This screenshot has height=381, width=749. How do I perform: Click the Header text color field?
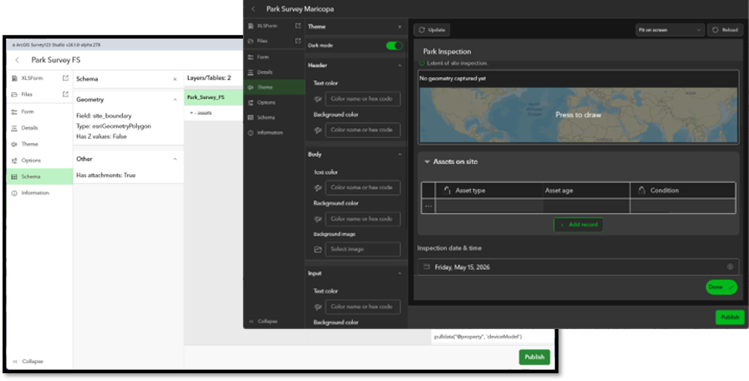pyautogui.click(x=362, y=99)
